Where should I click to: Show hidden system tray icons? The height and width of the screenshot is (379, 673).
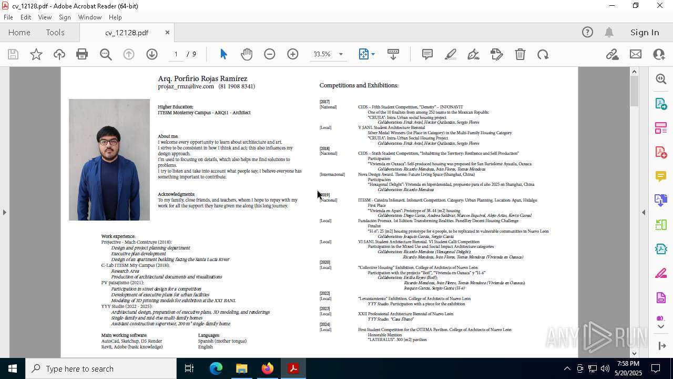click(567, 368)
